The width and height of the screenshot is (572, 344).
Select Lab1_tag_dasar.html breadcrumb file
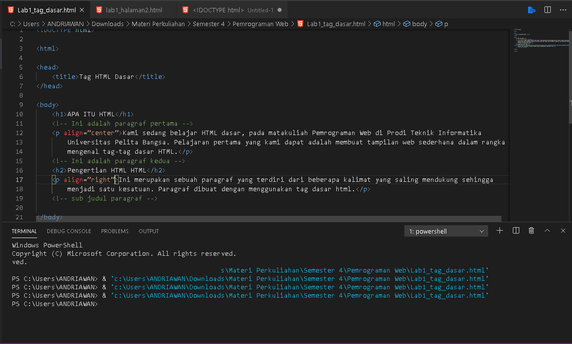coord(336,24)
